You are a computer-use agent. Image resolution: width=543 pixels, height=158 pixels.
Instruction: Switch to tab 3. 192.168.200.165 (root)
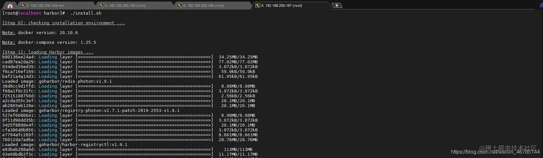134,5
